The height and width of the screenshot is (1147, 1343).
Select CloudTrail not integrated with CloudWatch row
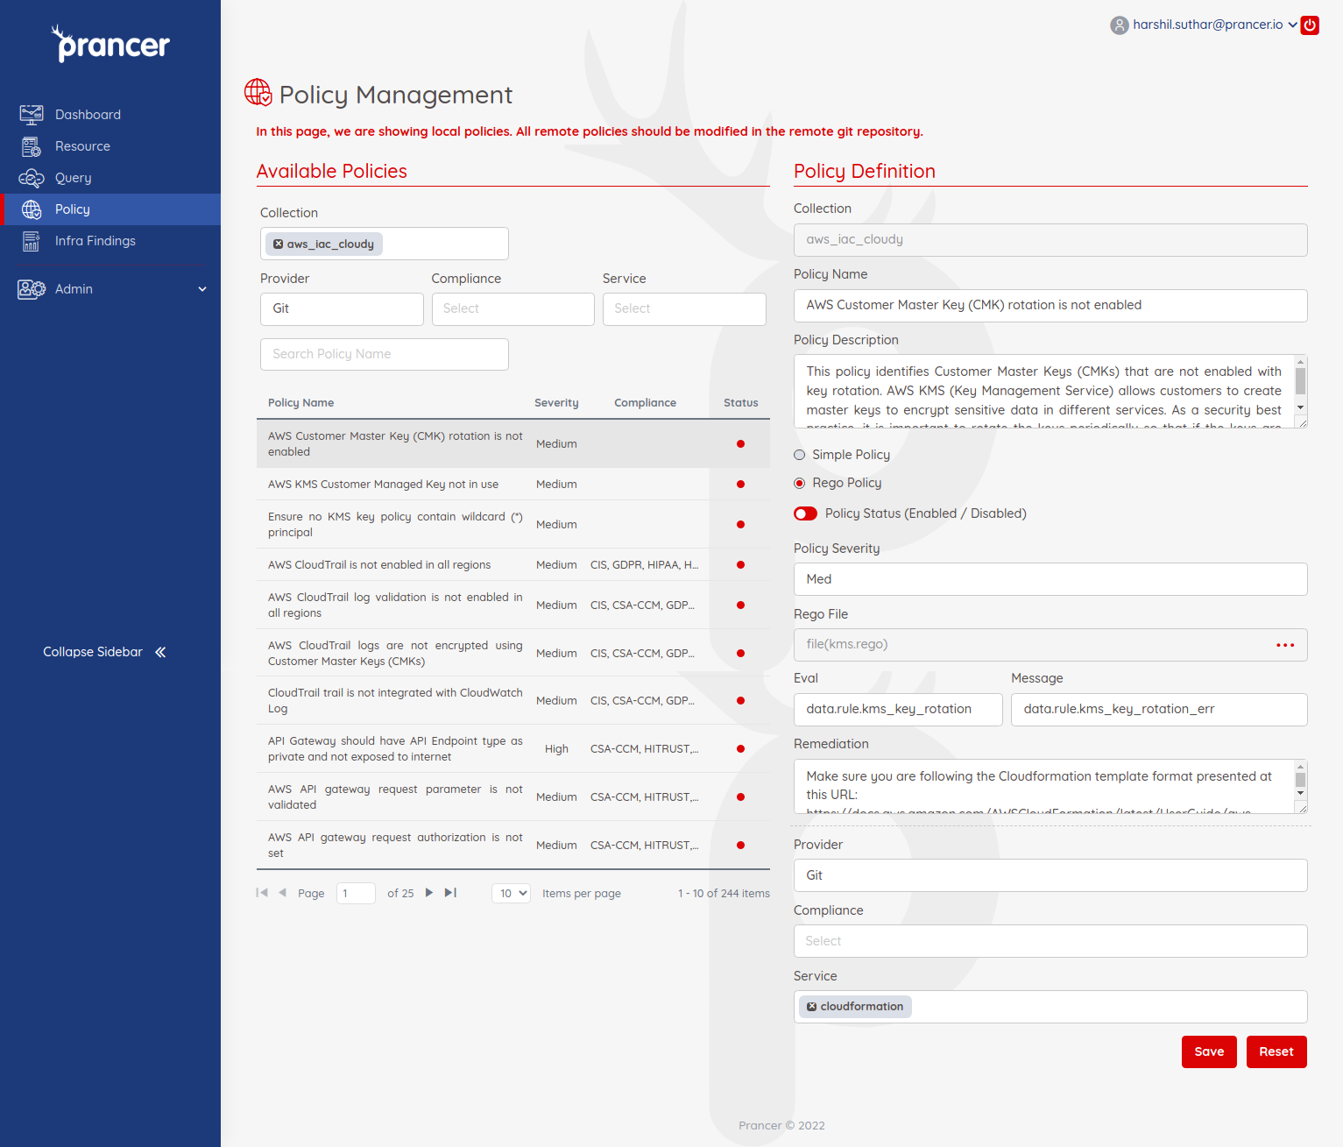(x=513, y=701)
